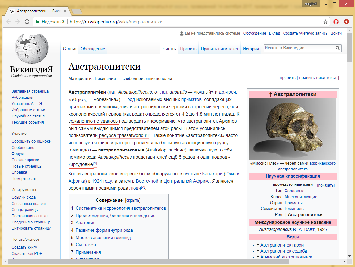Open the new tab button
This screenshot has width=355, height=267.
(76, 11)
